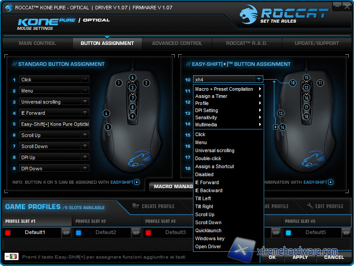
Task: Choose Double-click from the function list
Action: click(x=208, y=158)
